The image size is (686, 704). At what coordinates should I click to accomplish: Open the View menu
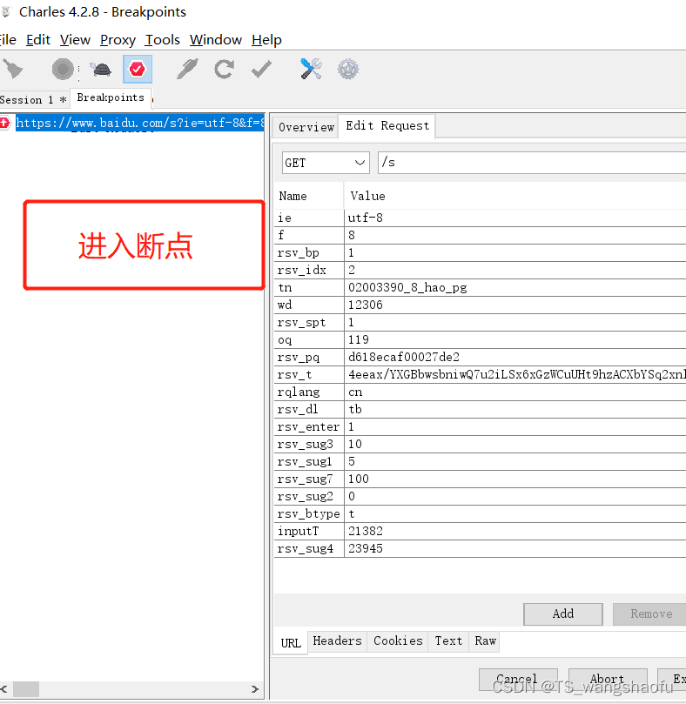(76, 40)
